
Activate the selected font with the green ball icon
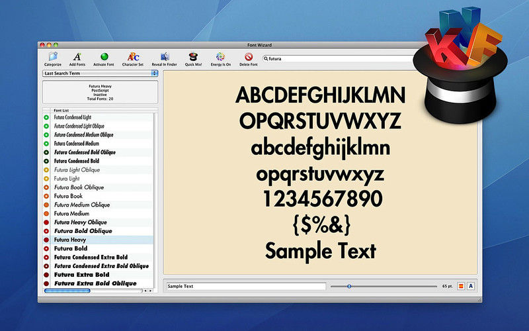click(104, 56)
